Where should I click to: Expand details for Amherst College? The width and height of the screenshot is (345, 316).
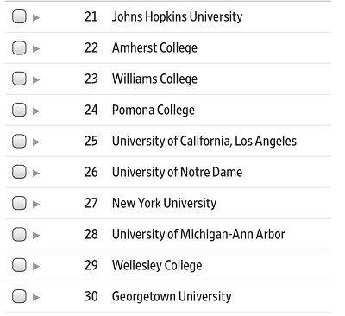[x=36, y=49]
